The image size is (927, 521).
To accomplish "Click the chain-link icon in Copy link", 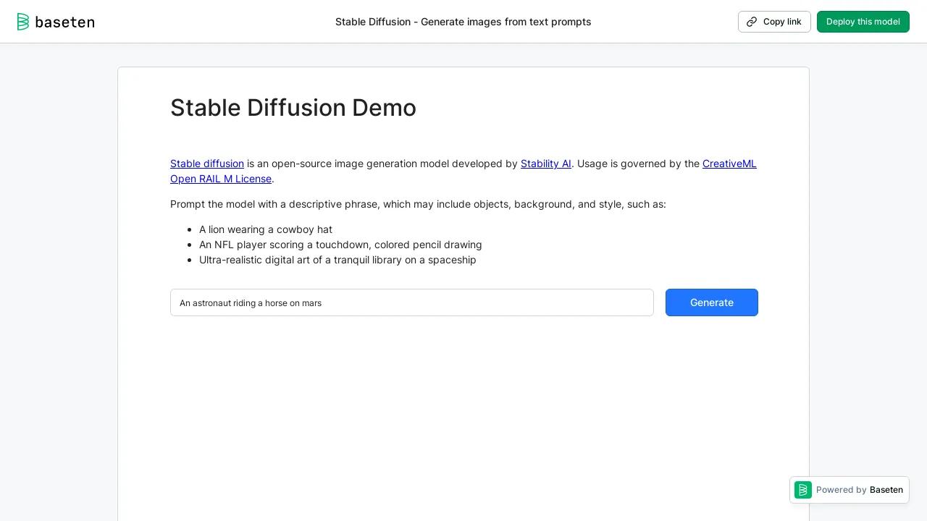I will click(x=752, y=22).
